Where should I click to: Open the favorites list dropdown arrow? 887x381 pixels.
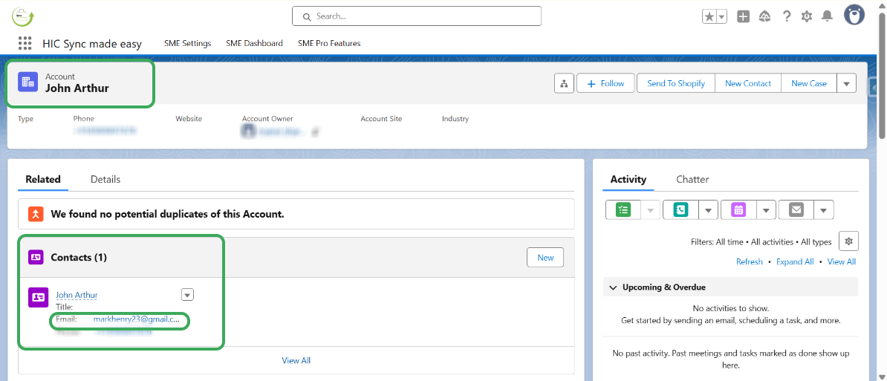tap(722, 16)
